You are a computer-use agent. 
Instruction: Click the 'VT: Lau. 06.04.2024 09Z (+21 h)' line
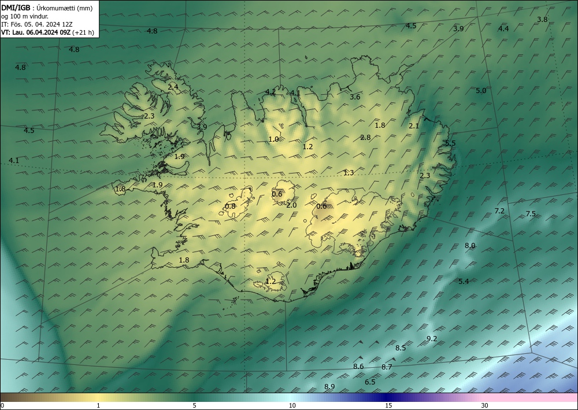47,32
